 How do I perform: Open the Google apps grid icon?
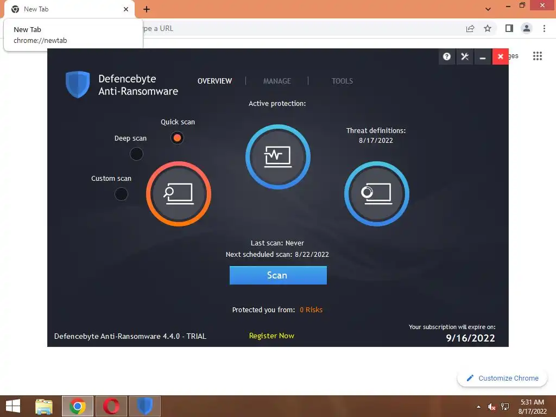[538, 56]
